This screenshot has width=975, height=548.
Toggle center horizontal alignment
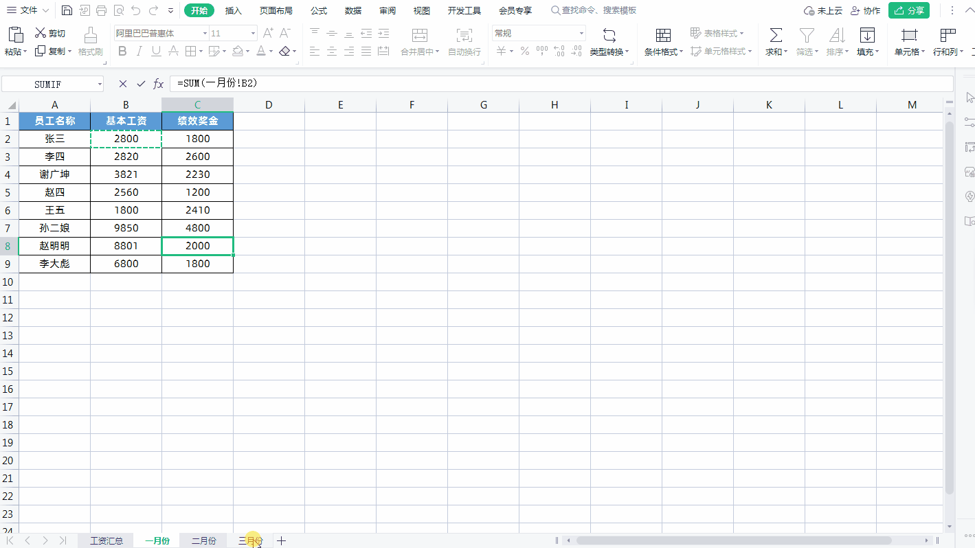pos(332,51)
